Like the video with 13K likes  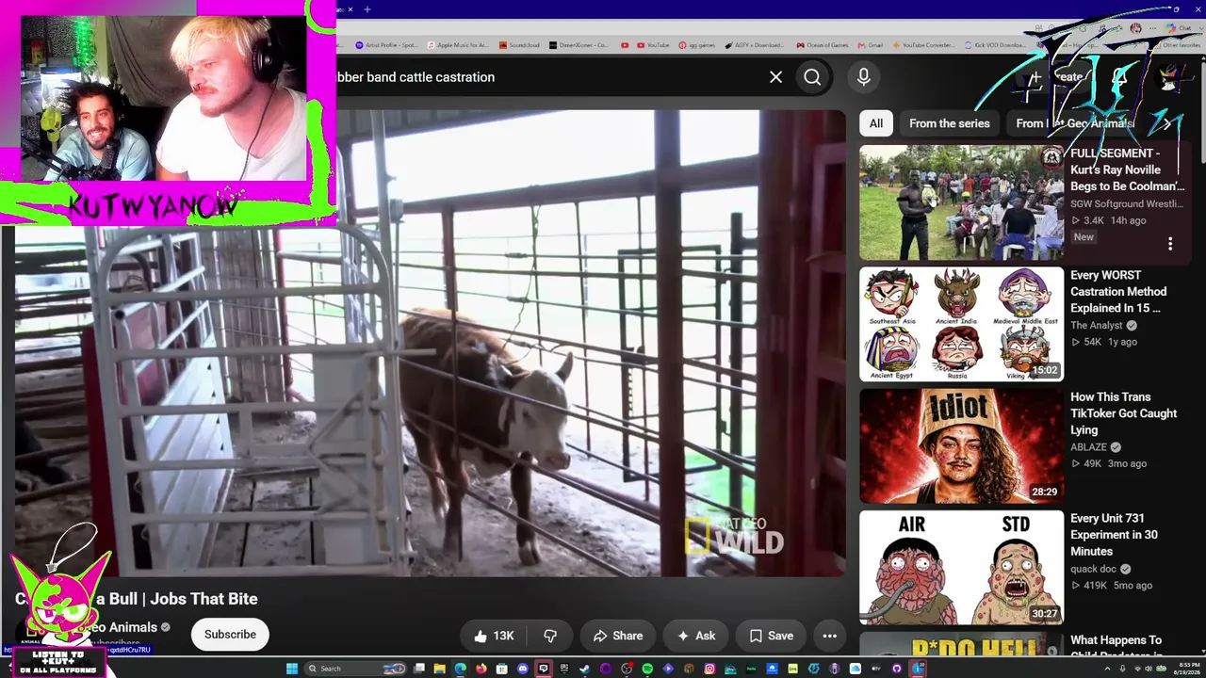point(494,636)
